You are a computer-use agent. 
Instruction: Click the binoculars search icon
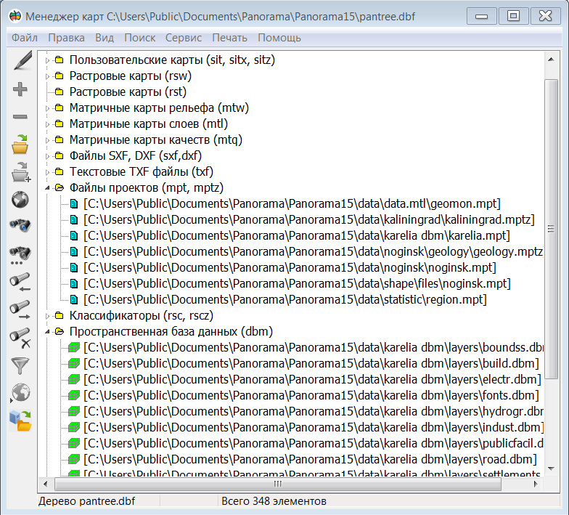click(20, 226)
